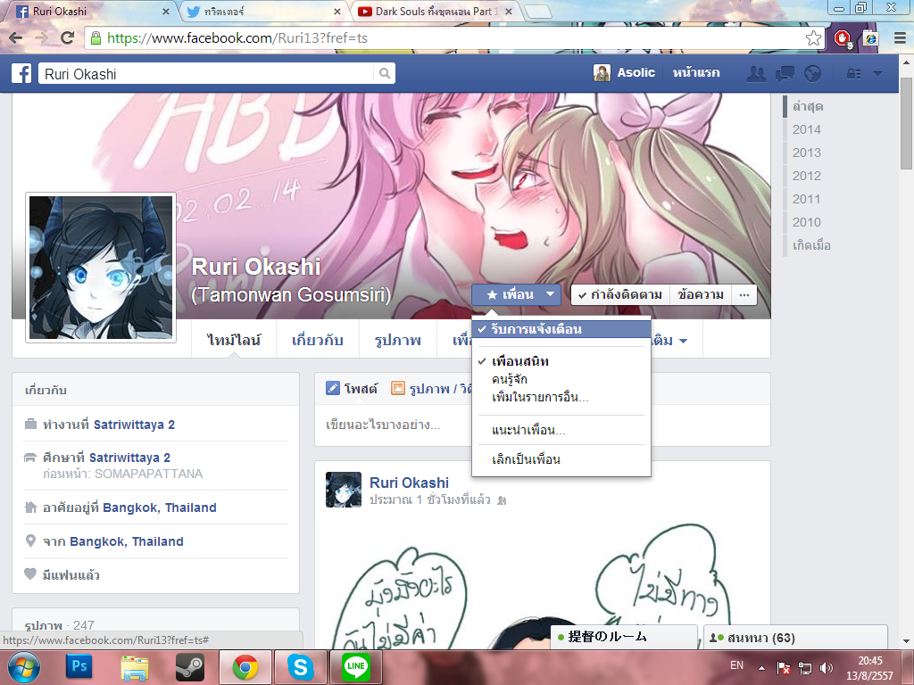Click the ข้อความ message button
The width and height of the screenshot is (914, 685).
coord(700,294)
